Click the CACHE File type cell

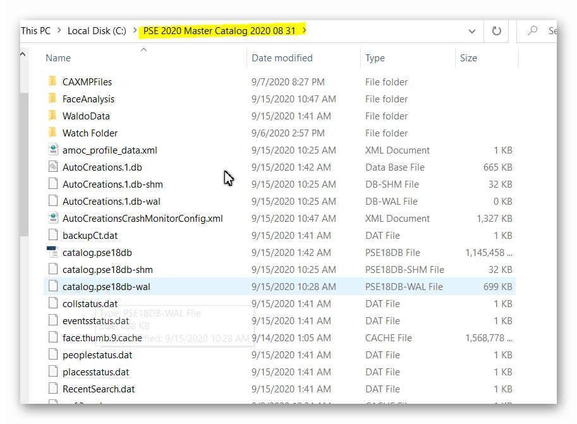coord(389,338)
